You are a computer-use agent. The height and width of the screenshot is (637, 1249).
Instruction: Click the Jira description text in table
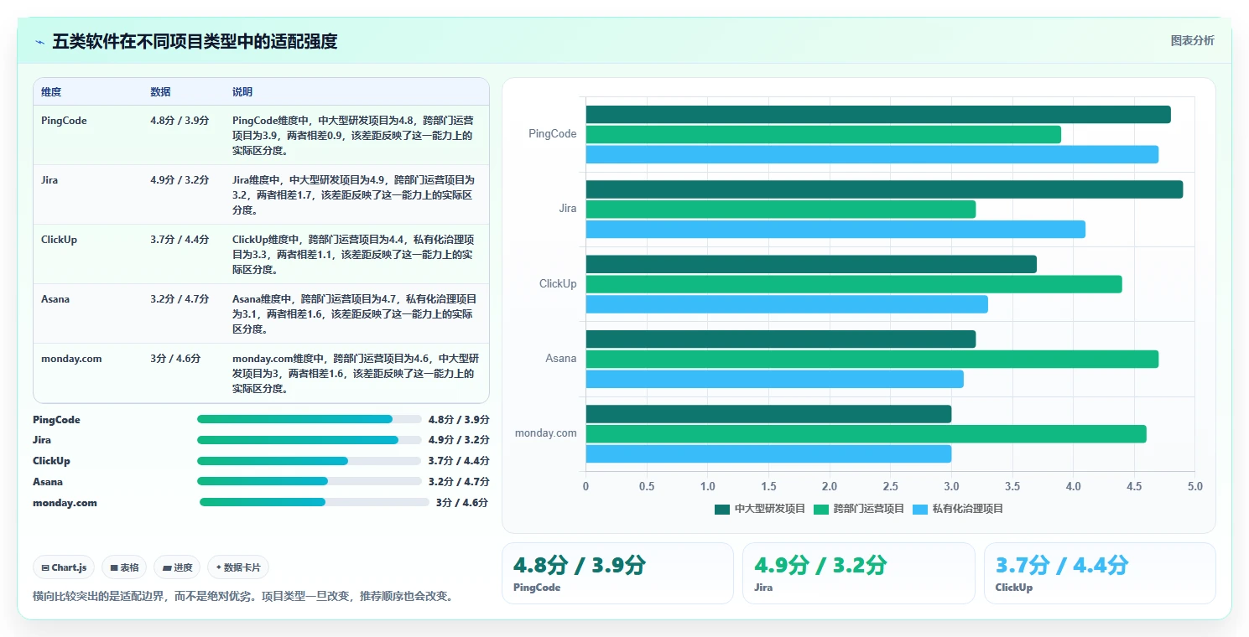(354, 194)
